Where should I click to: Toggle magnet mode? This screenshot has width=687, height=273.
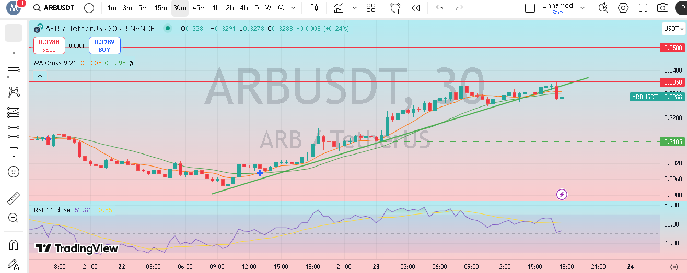click(14, 244)
